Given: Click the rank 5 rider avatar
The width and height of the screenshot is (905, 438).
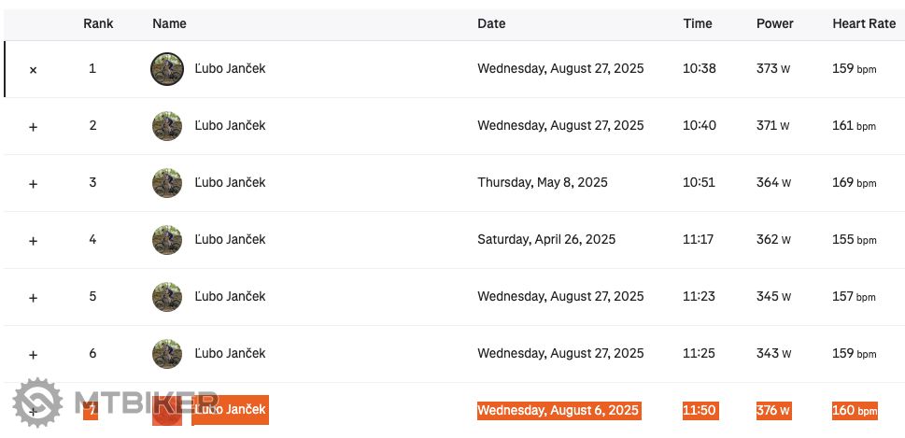Looking at the screenshot, I should [167, 297].
